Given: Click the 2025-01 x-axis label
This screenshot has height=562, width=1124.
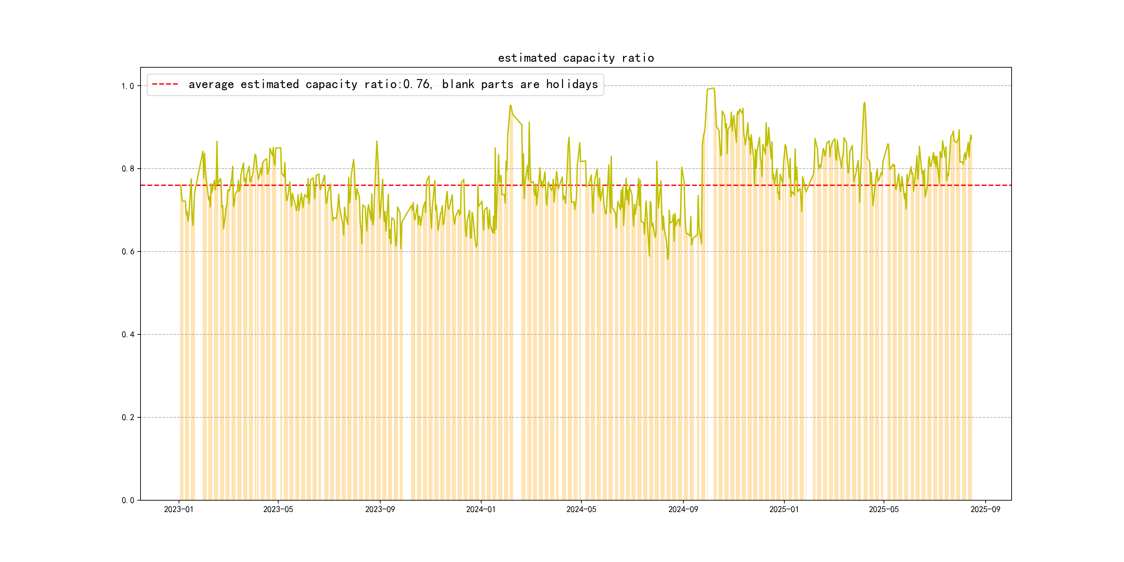Looking at the screenshot, I should [784, 509].
